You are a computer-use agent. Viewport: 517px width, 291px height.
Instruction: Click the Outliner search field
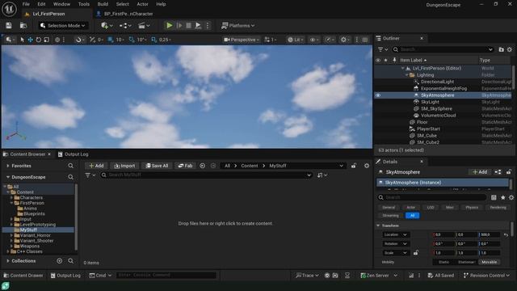coord(443,49)
